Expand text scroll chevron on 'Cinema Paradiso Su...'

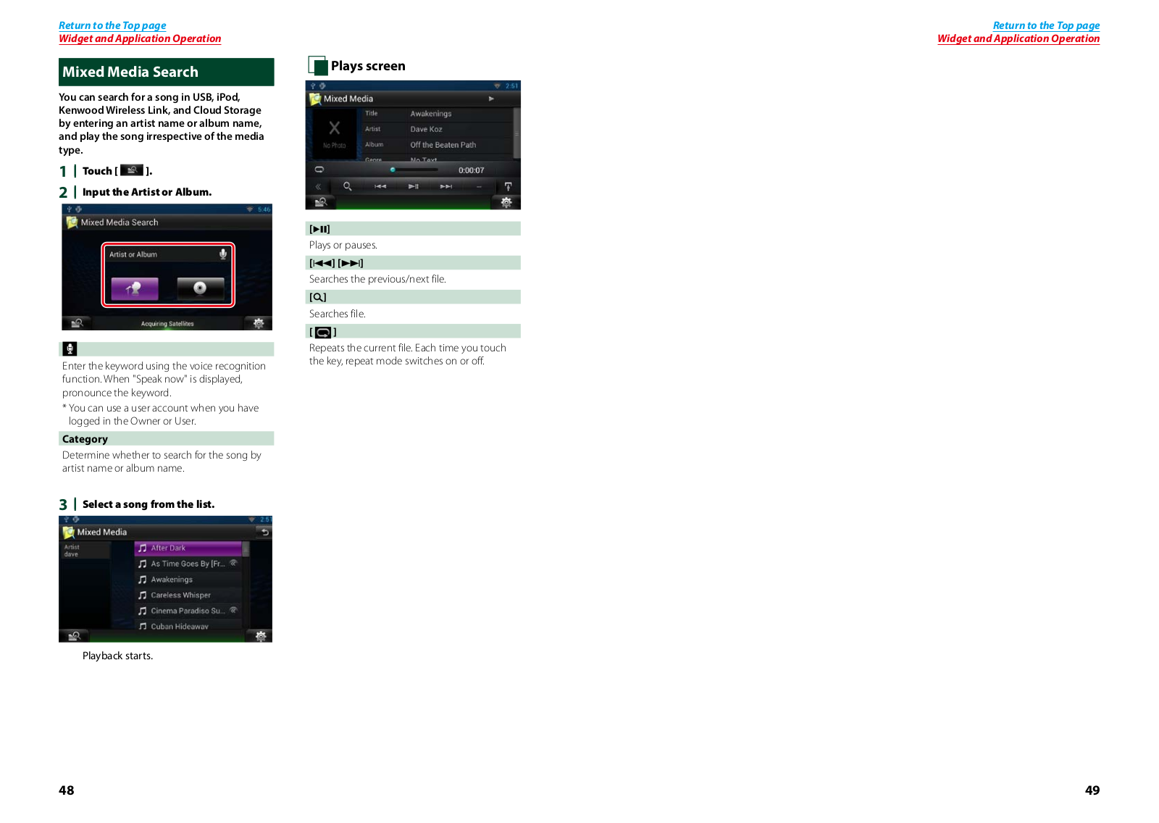233,610
